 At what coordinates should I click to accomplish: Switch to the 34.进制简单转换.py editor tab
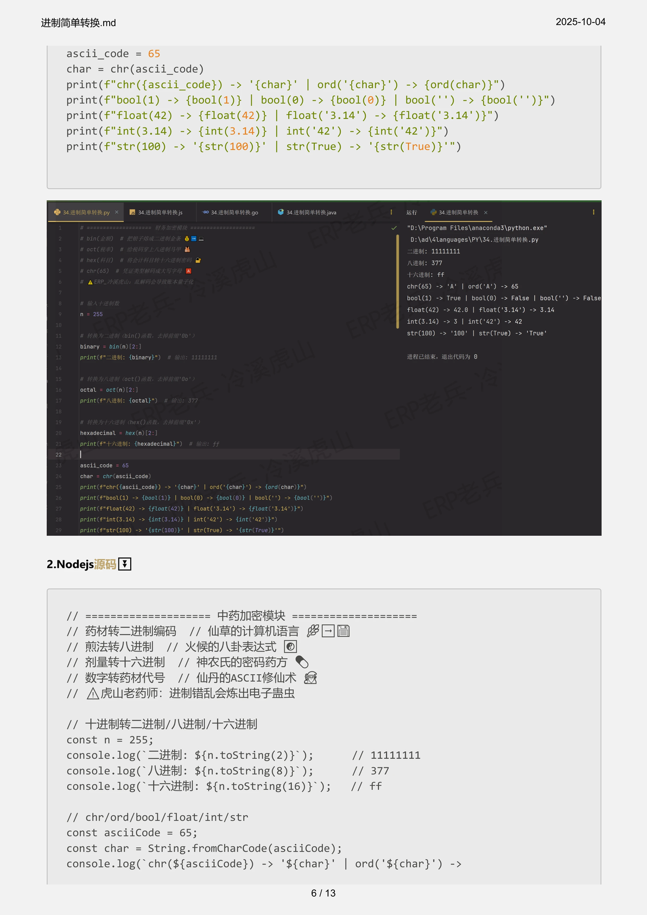click(86, 213)
